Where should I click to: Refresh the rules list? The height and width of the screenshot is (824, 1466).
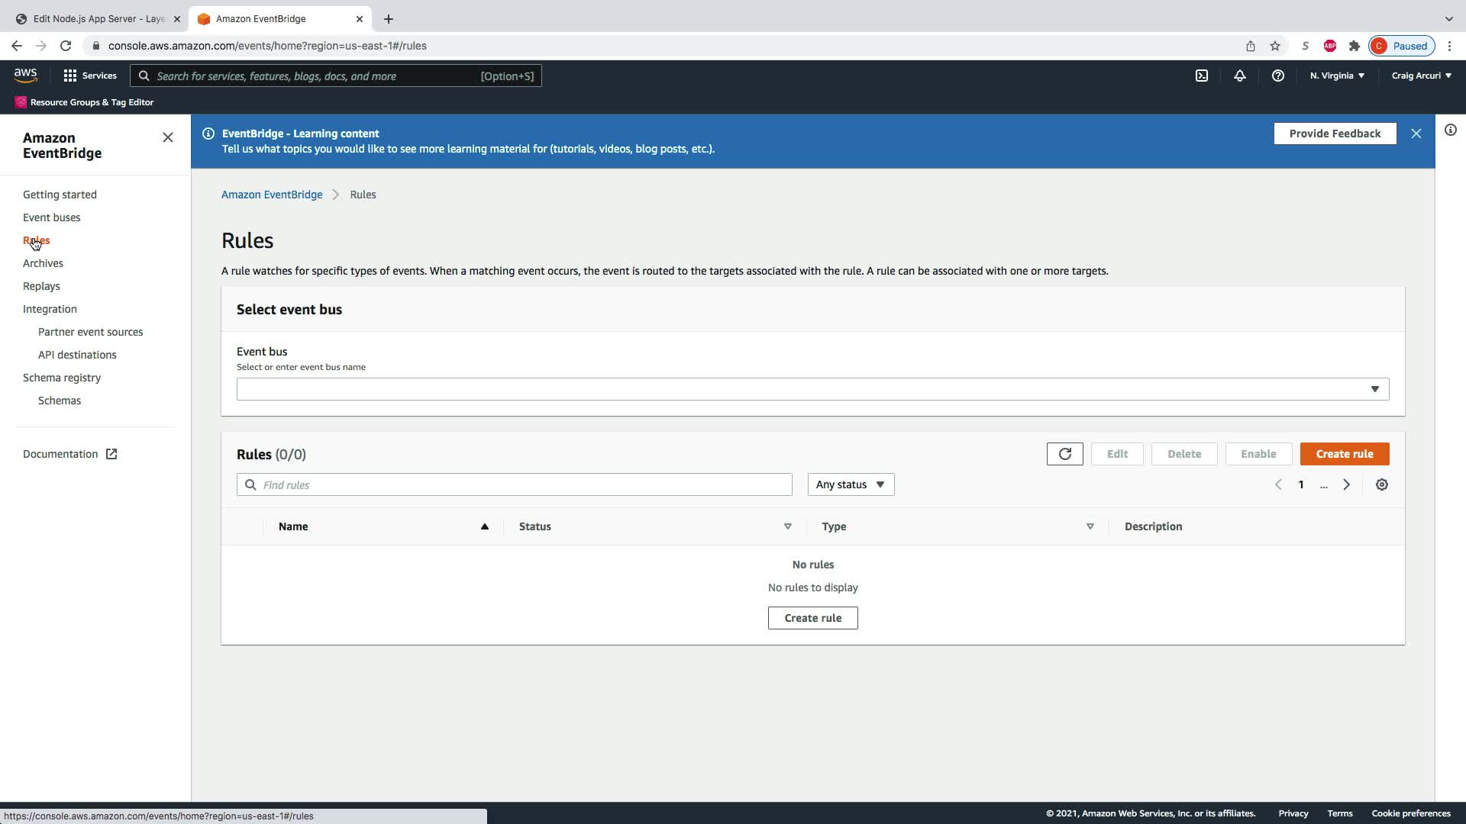point(1064,454)
